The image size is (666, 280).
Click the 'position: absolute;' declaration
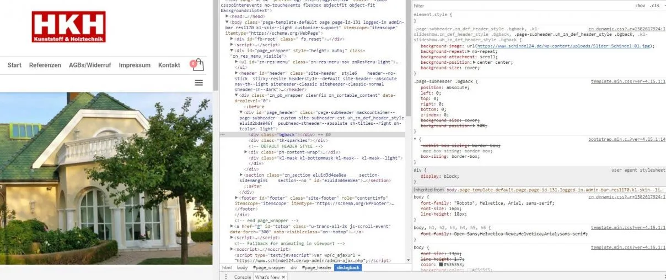click(445, 87)
